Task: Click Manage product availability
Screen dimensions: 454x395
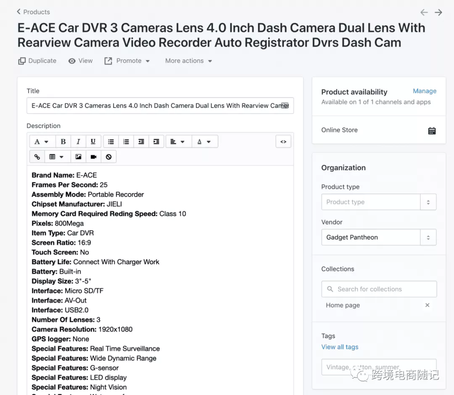Action: 425,91
